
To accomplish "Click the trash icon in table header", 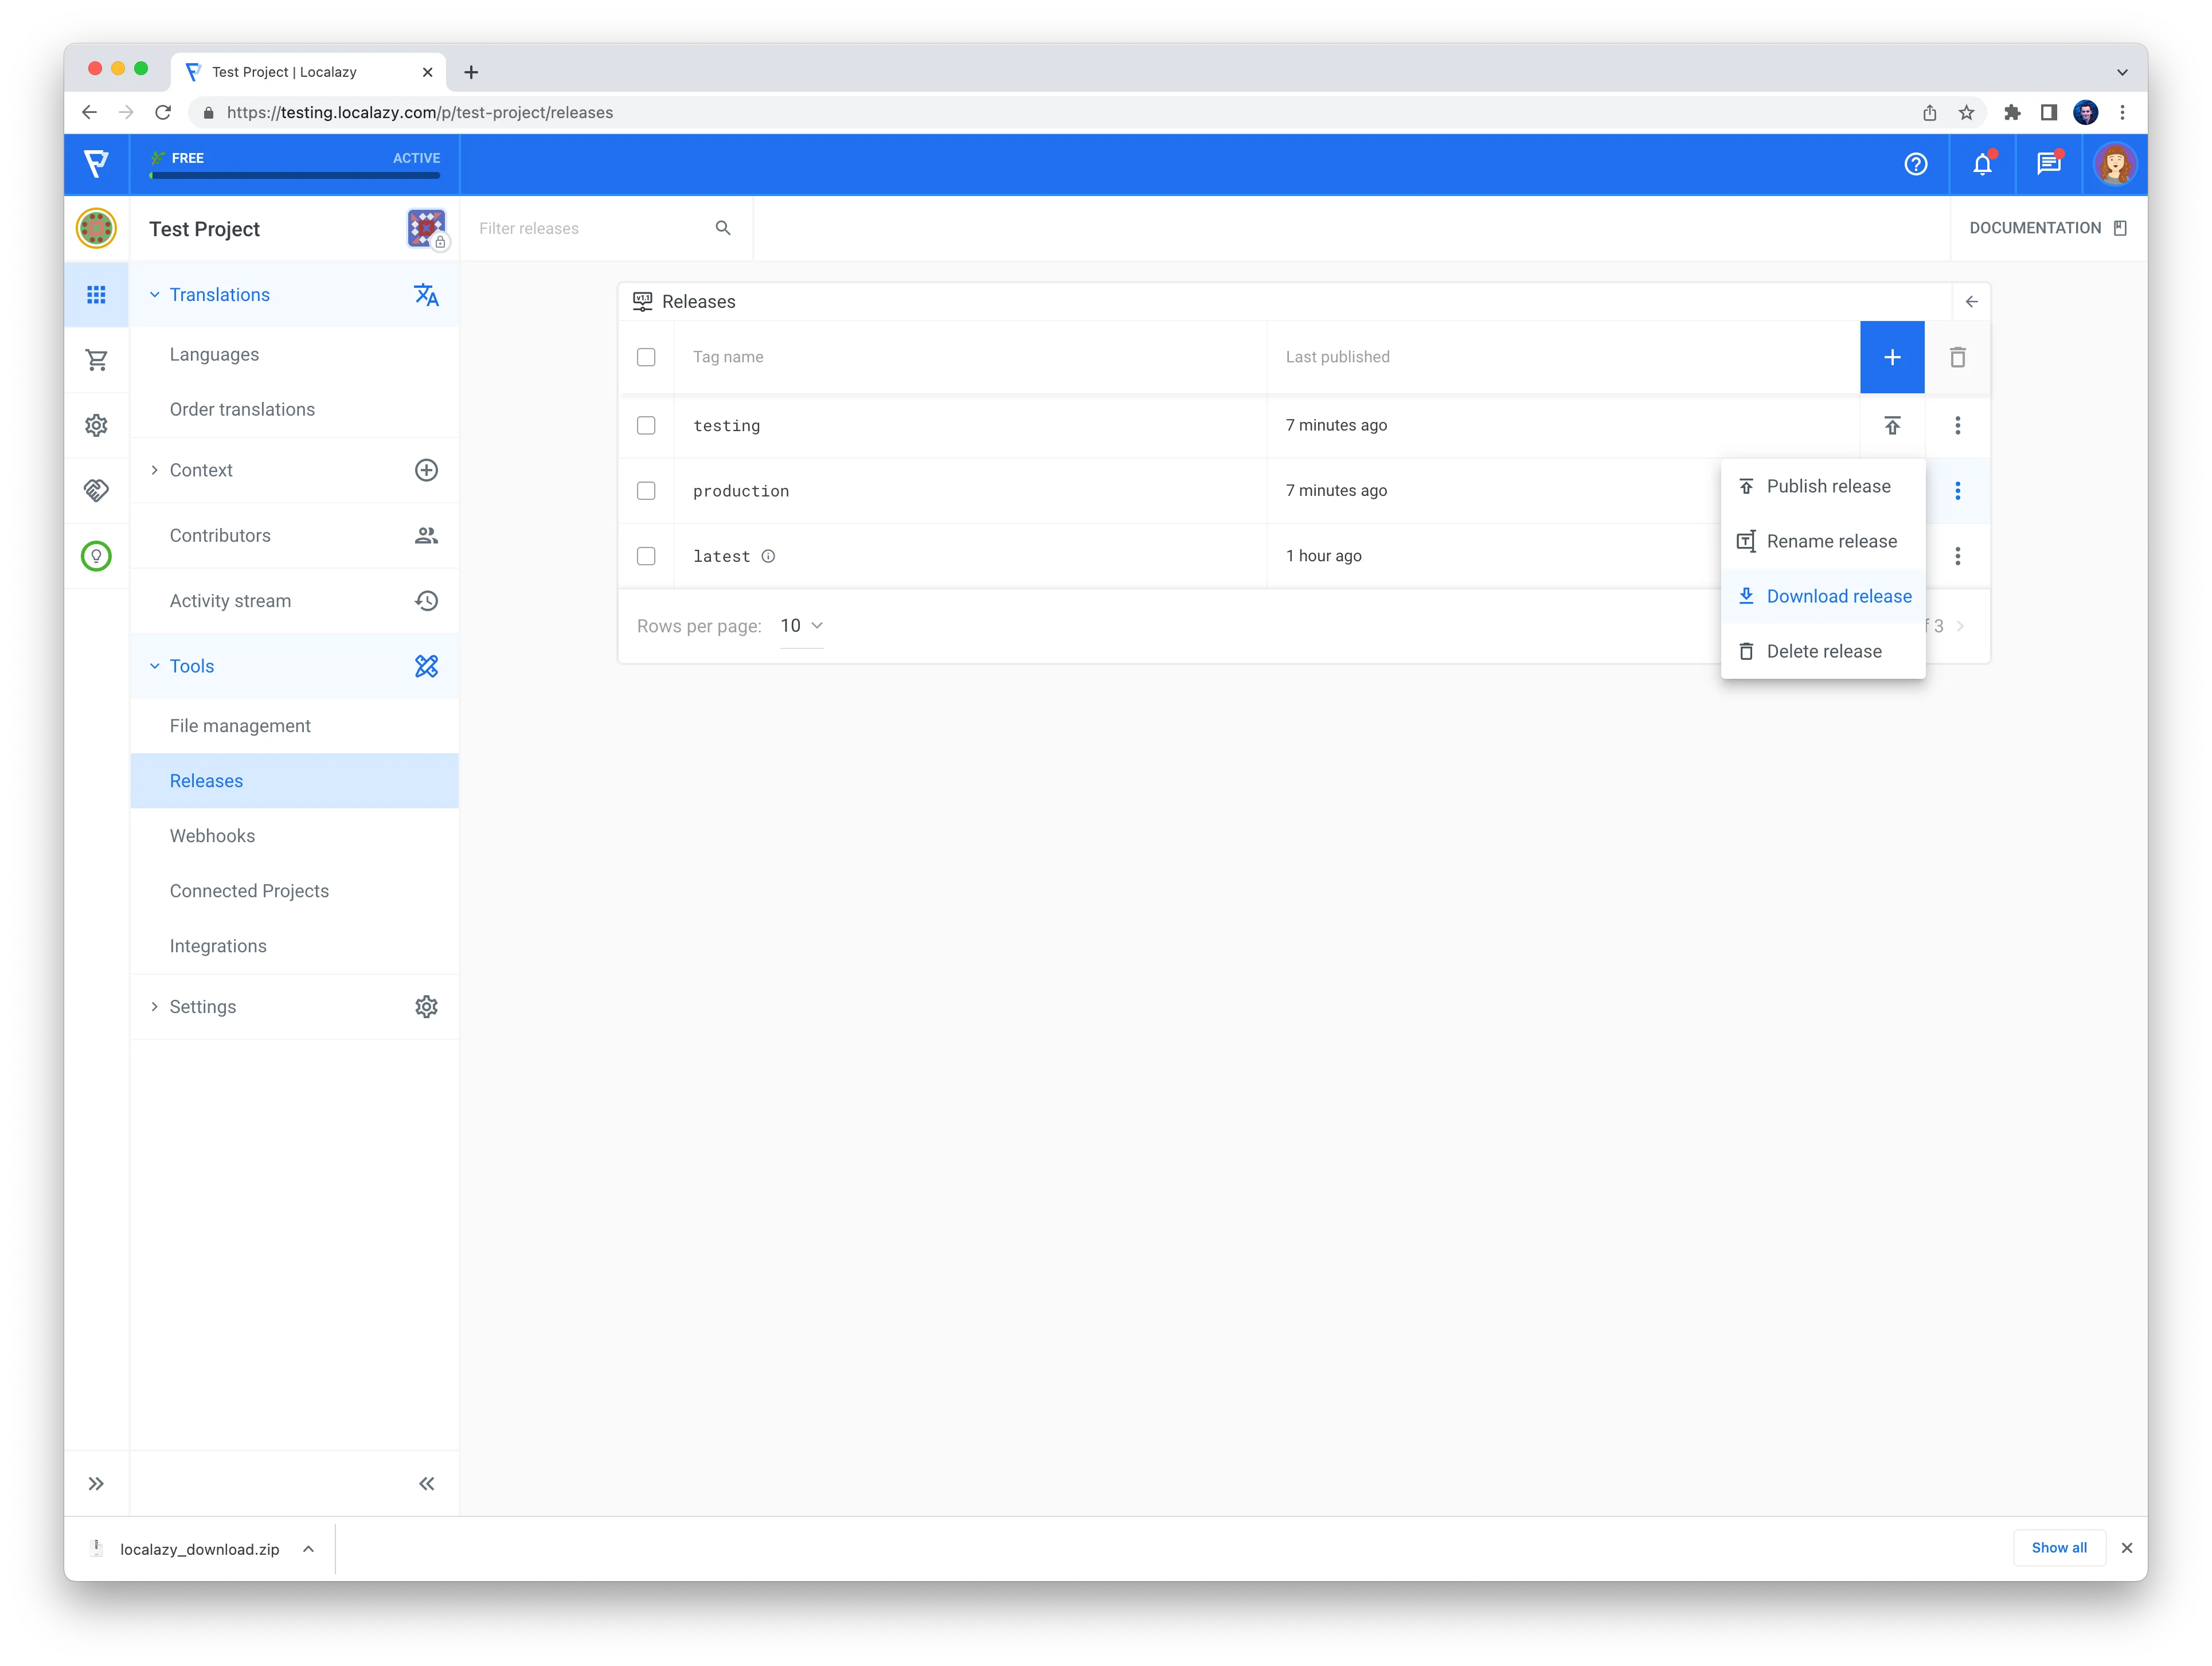I will pyautogui.click(x=1957, y=357).
